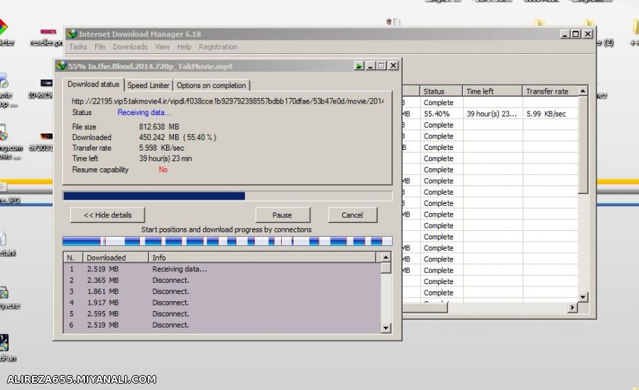Sort by the Status column header
The image size is (639, 390).
click(441, 91)
